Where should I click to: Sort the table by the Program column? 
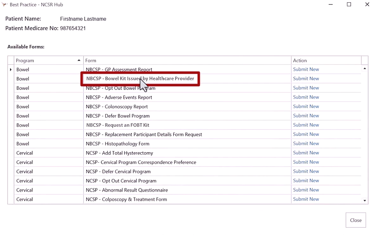[48, 60]
